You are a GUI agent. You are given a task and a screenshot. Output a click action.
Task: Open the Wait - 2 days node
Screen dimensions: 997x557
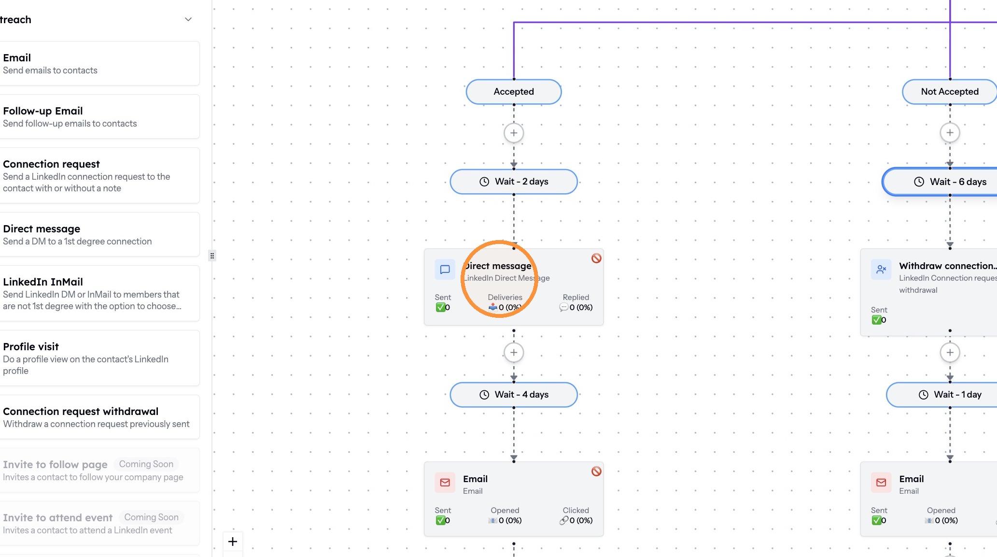(514, 182)
